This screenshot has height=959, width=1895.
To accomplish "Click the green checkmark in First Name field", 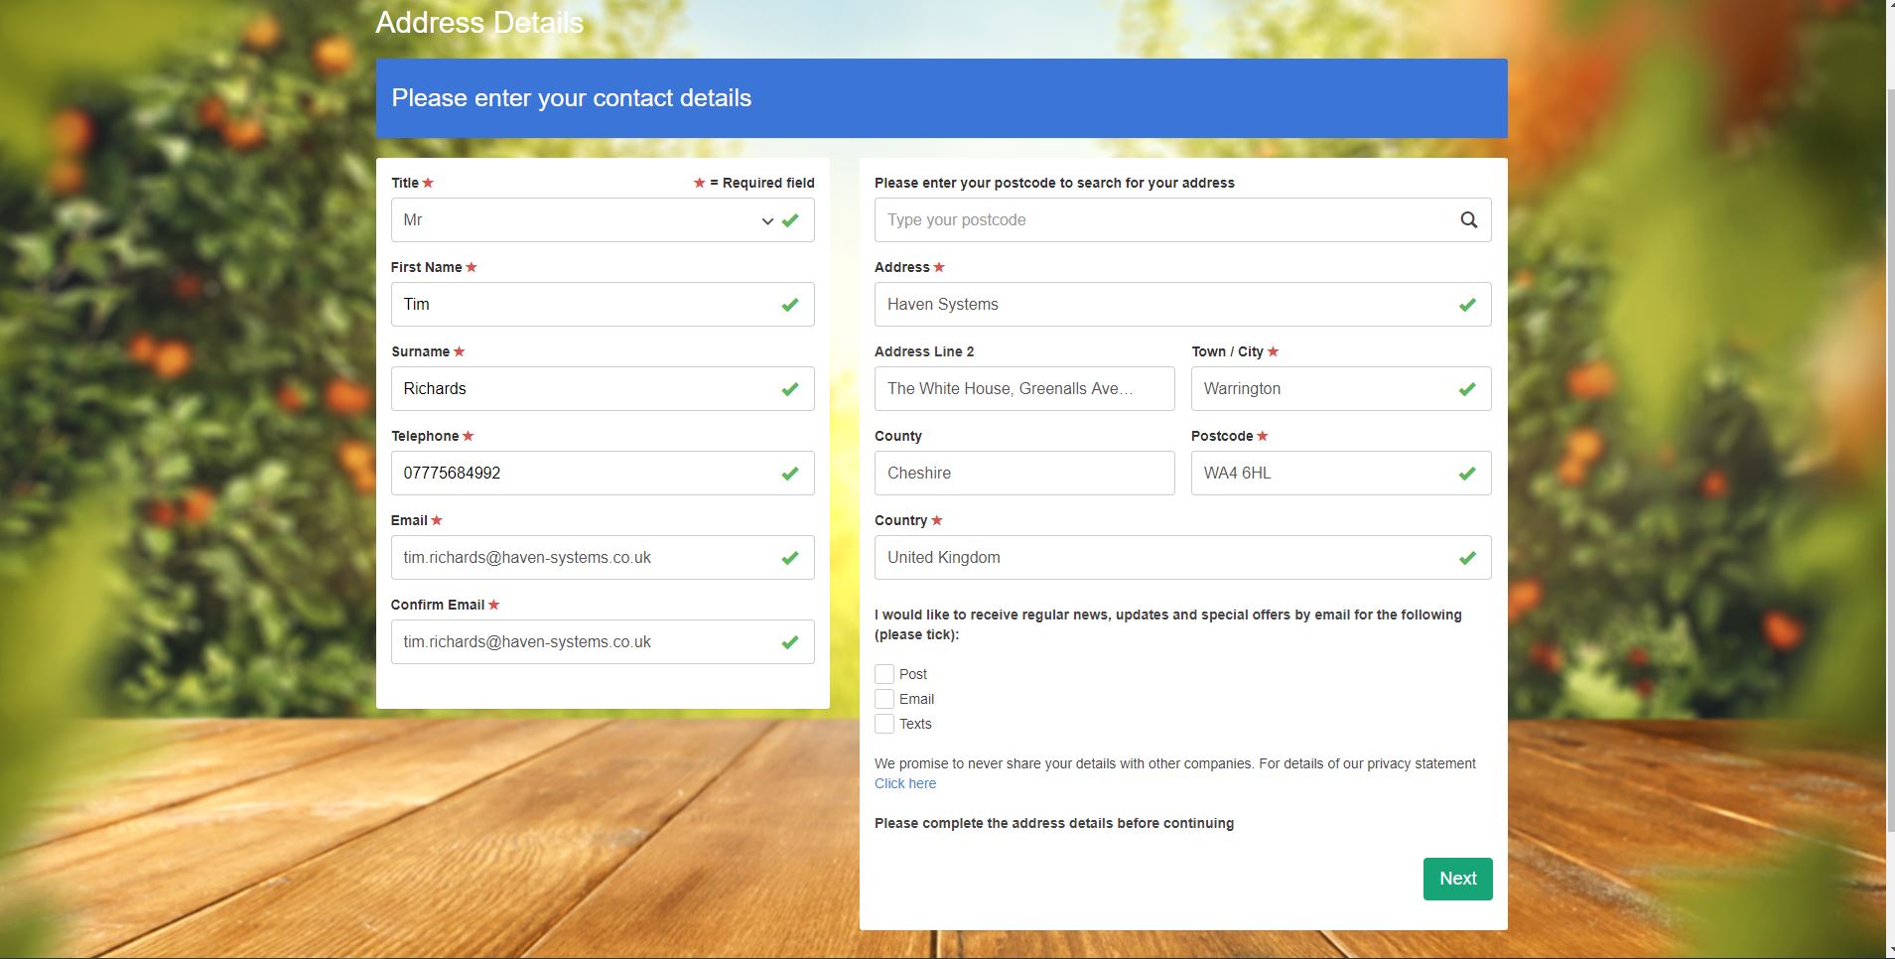I will coord(790,305).
